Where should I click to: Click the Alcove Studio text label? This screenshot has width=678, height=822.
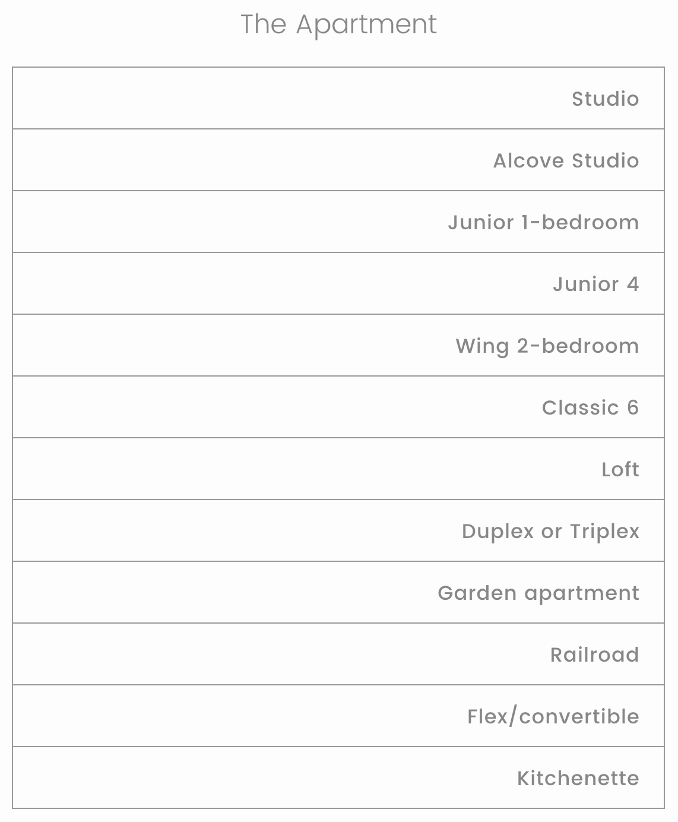coord(566,161)
